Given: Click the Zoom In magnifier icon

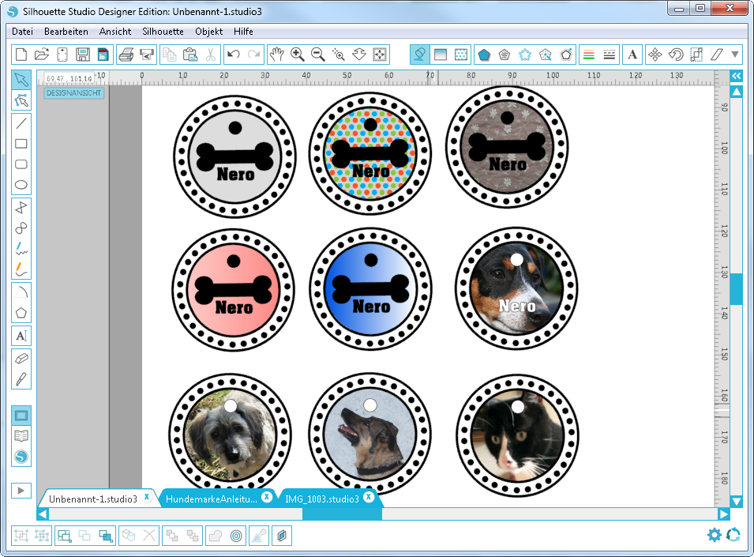Looking at the screenshot, I should [x=298, y=55].
